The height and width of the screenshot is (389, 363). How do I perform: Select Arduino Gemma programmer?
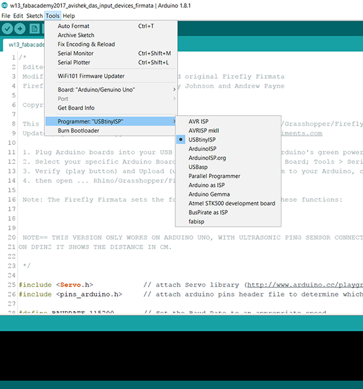click(228, 194)
